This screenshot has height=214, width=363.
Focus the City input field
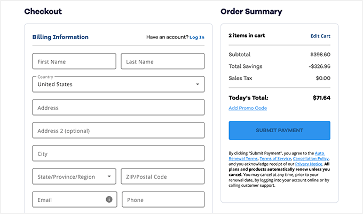118,154
